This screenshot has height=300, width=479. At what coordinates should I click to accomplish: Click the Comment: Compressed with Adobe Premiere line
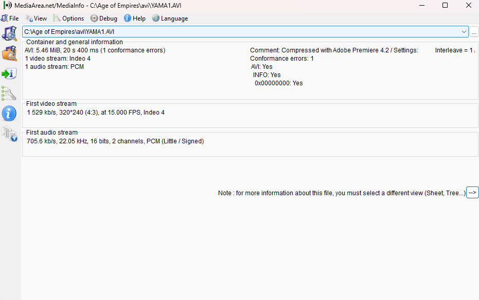click(334, 50)
